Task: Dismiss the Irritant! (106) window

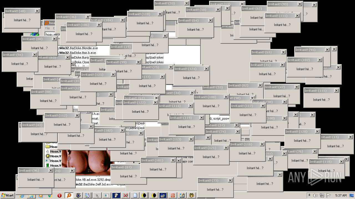Action: (x=99, y=25)
